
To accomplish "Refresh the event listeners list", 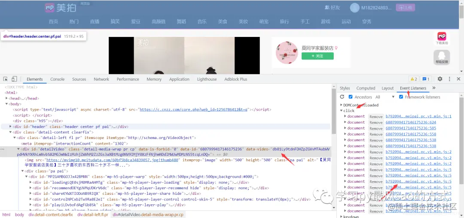I will click(x=342, y=97).
